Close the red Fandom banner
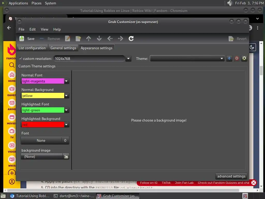 click(x=254, y=183)
